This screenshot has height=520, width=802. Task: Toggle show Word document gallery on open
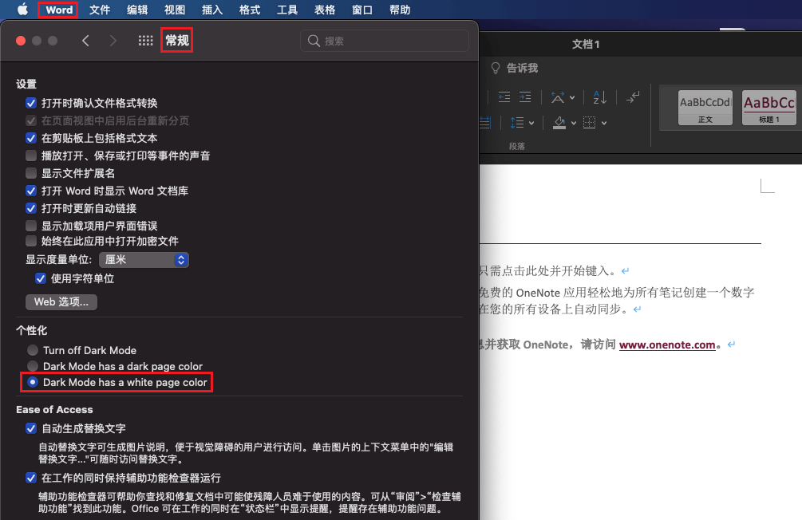pos(31,191)
